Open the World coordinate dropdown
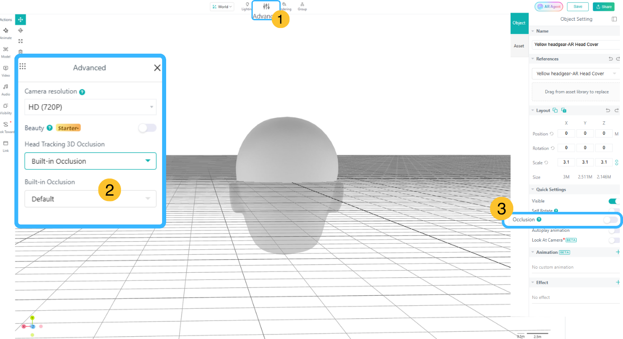 [x=222, y=7]
